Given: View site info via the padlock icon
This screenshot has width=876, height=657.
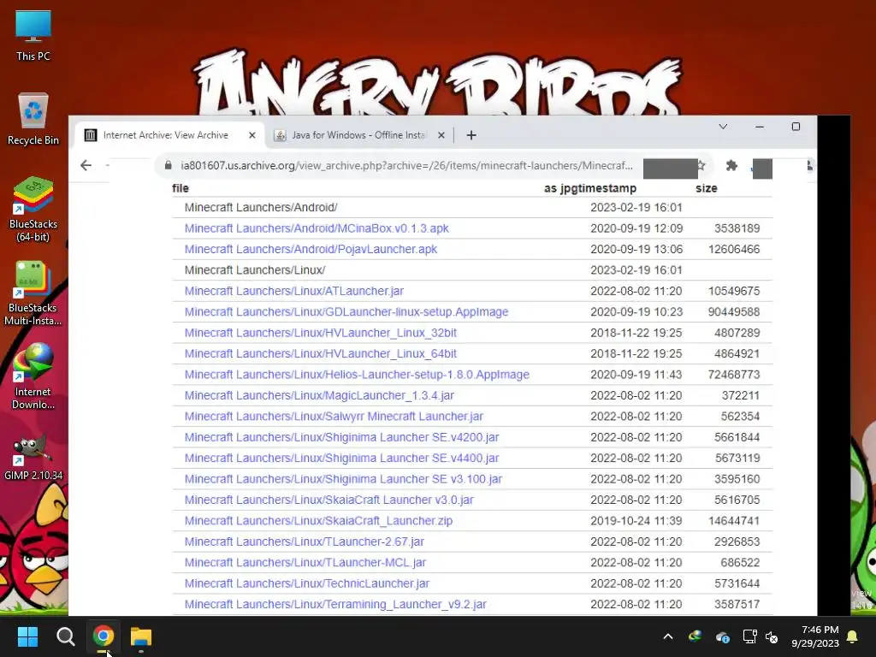Looking at the screenshot, I should coord(169,165).
